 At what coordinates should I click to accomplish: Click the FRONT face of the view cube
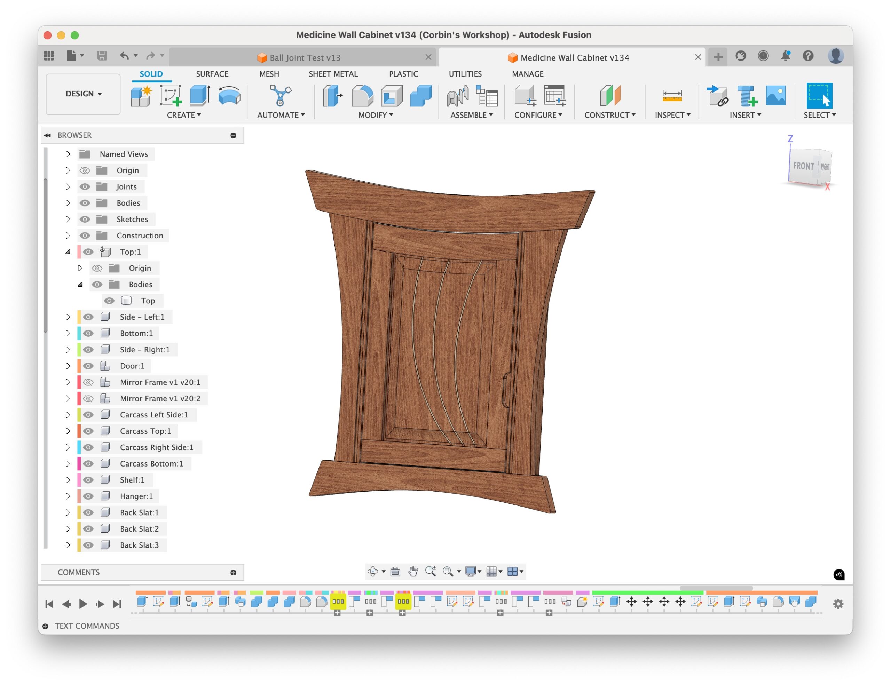803,166
